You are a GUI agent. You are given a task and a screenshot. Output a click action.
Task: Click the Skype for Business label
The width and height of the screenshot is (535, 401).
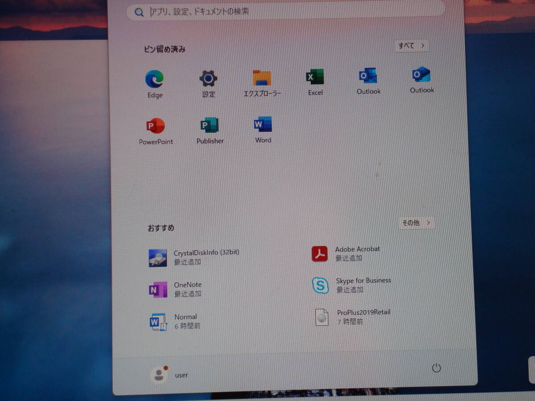363,281
